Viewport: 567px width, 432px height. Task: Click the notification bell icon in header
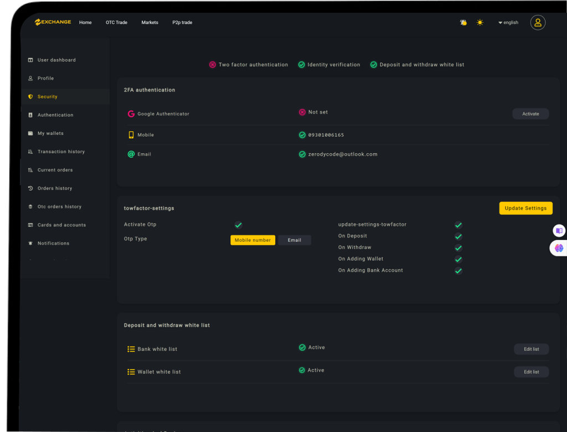click(463, 23)
